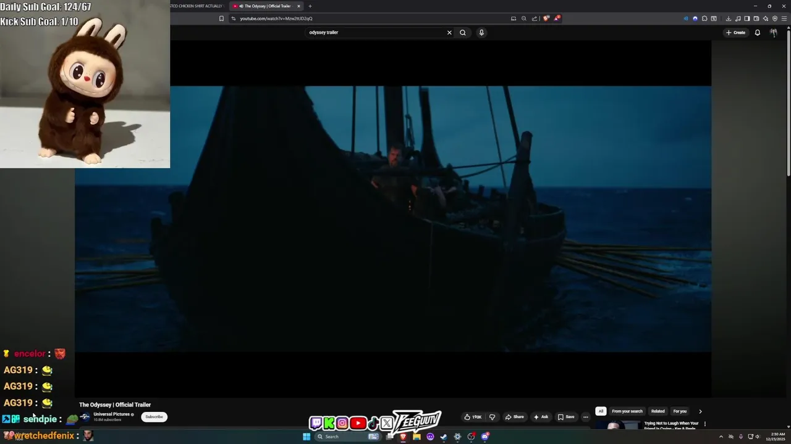This screenshot has height=444, width=791.
Task: Bookmark this page with the address bar icon
Action: tap(221, 18)
